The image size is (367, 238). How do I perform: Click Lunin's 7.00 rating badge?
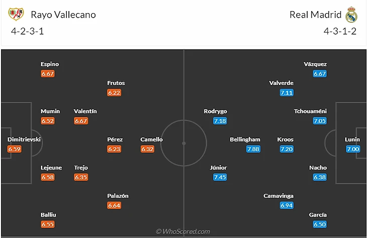tap(352, 149)
